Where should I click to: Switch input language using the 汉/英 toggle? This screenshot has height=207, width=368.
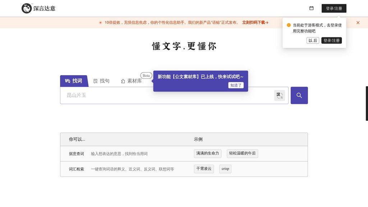[x=280, y=95]
